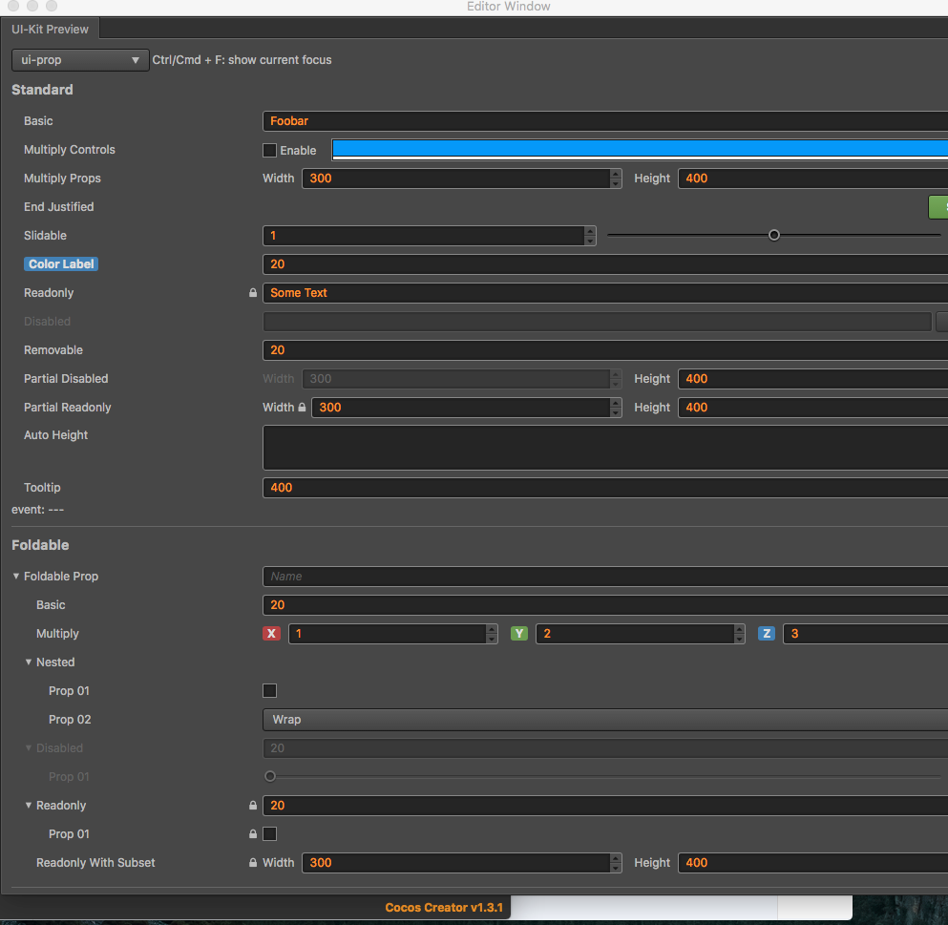Viewport: 948px width, 925px height.
Task: Click lock icon in Readonly With Subset row
Action: point(253,862)
